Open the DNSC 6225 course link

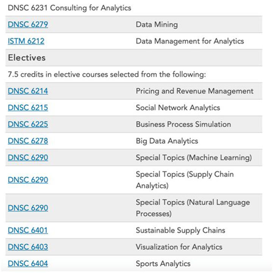click(28, 124)
